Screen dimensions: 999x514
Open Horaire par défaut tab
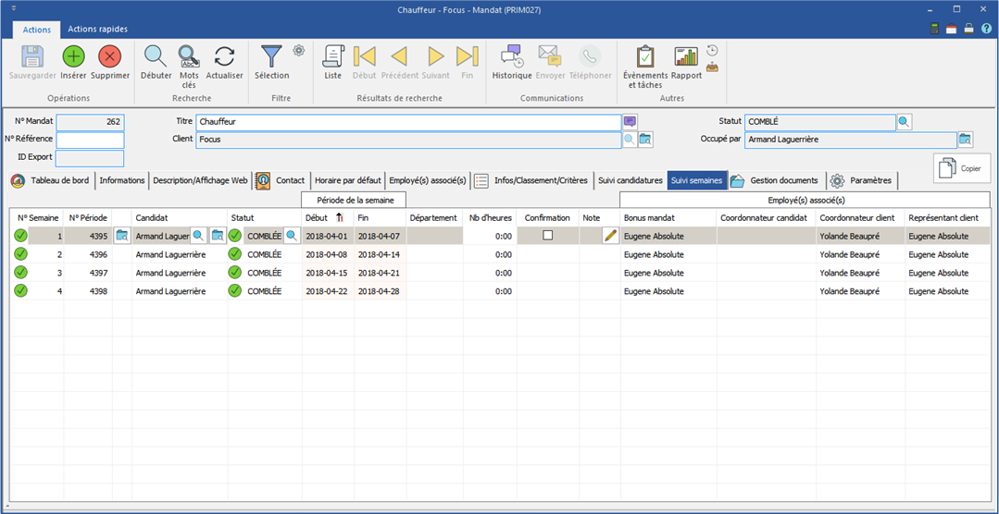348,180
